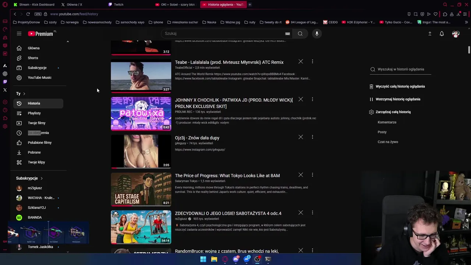Remove JOHNNY X CHOCHLIK video from history

click(301, 99)
